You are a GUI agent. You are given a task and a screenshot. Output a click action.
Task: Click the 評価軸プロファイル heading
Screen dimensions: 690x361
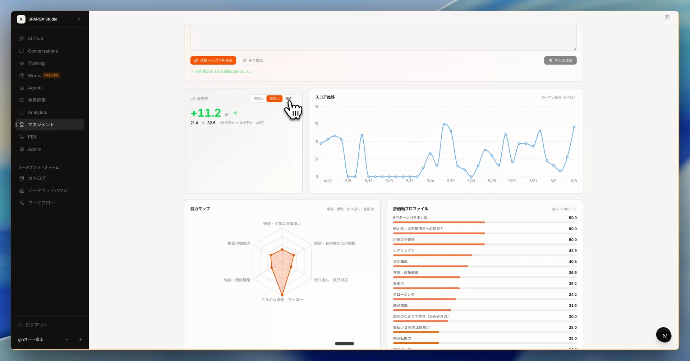coord(410,209)
